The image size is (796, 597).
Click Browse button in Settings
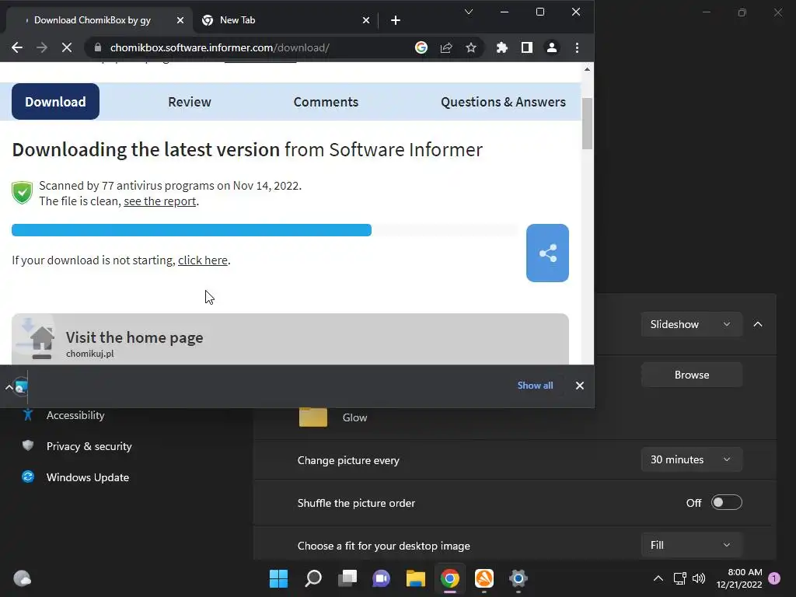coord(691,375)
